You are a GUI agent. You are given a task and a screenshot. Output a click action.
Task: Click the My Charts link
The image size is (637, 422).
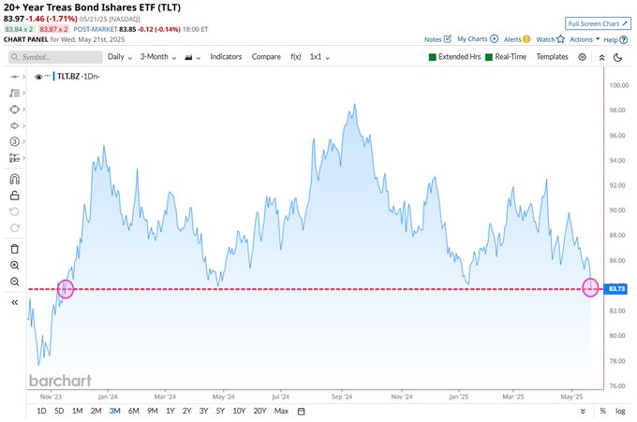pyautogui.click(x=472, y=39)
